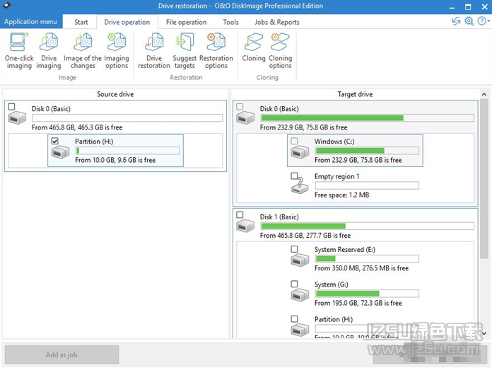Click source Disk 0 usage bar

point(127,118)
